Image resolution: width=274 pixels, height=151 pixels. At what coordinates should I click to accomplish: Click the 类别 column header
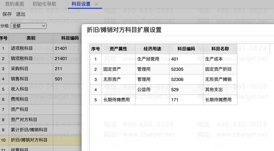(31, 38)
